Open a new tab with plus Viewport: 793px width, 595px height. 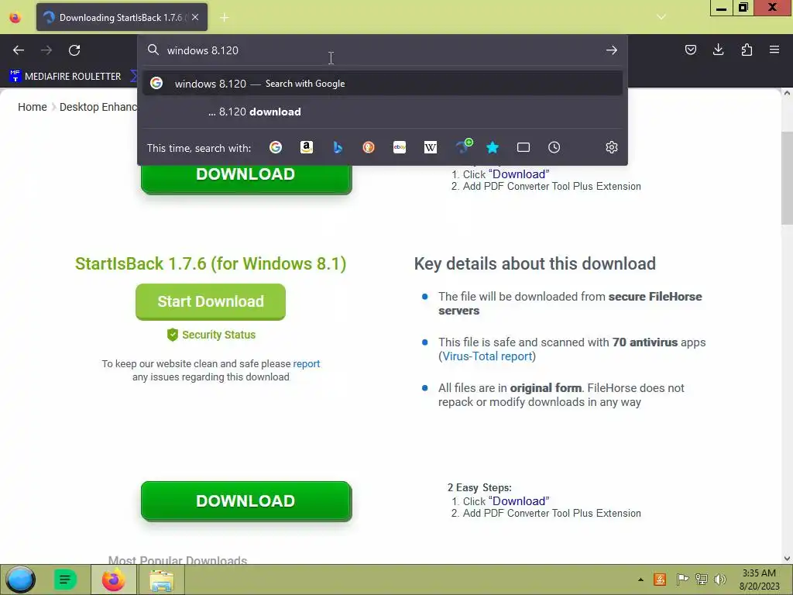coord(225,18)
